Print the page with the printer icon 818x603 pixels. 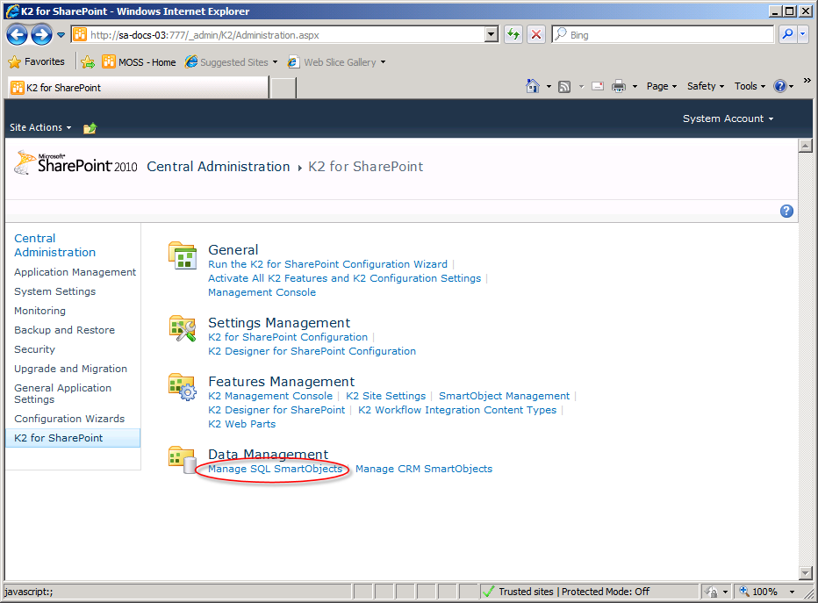(x=618, y=87)
